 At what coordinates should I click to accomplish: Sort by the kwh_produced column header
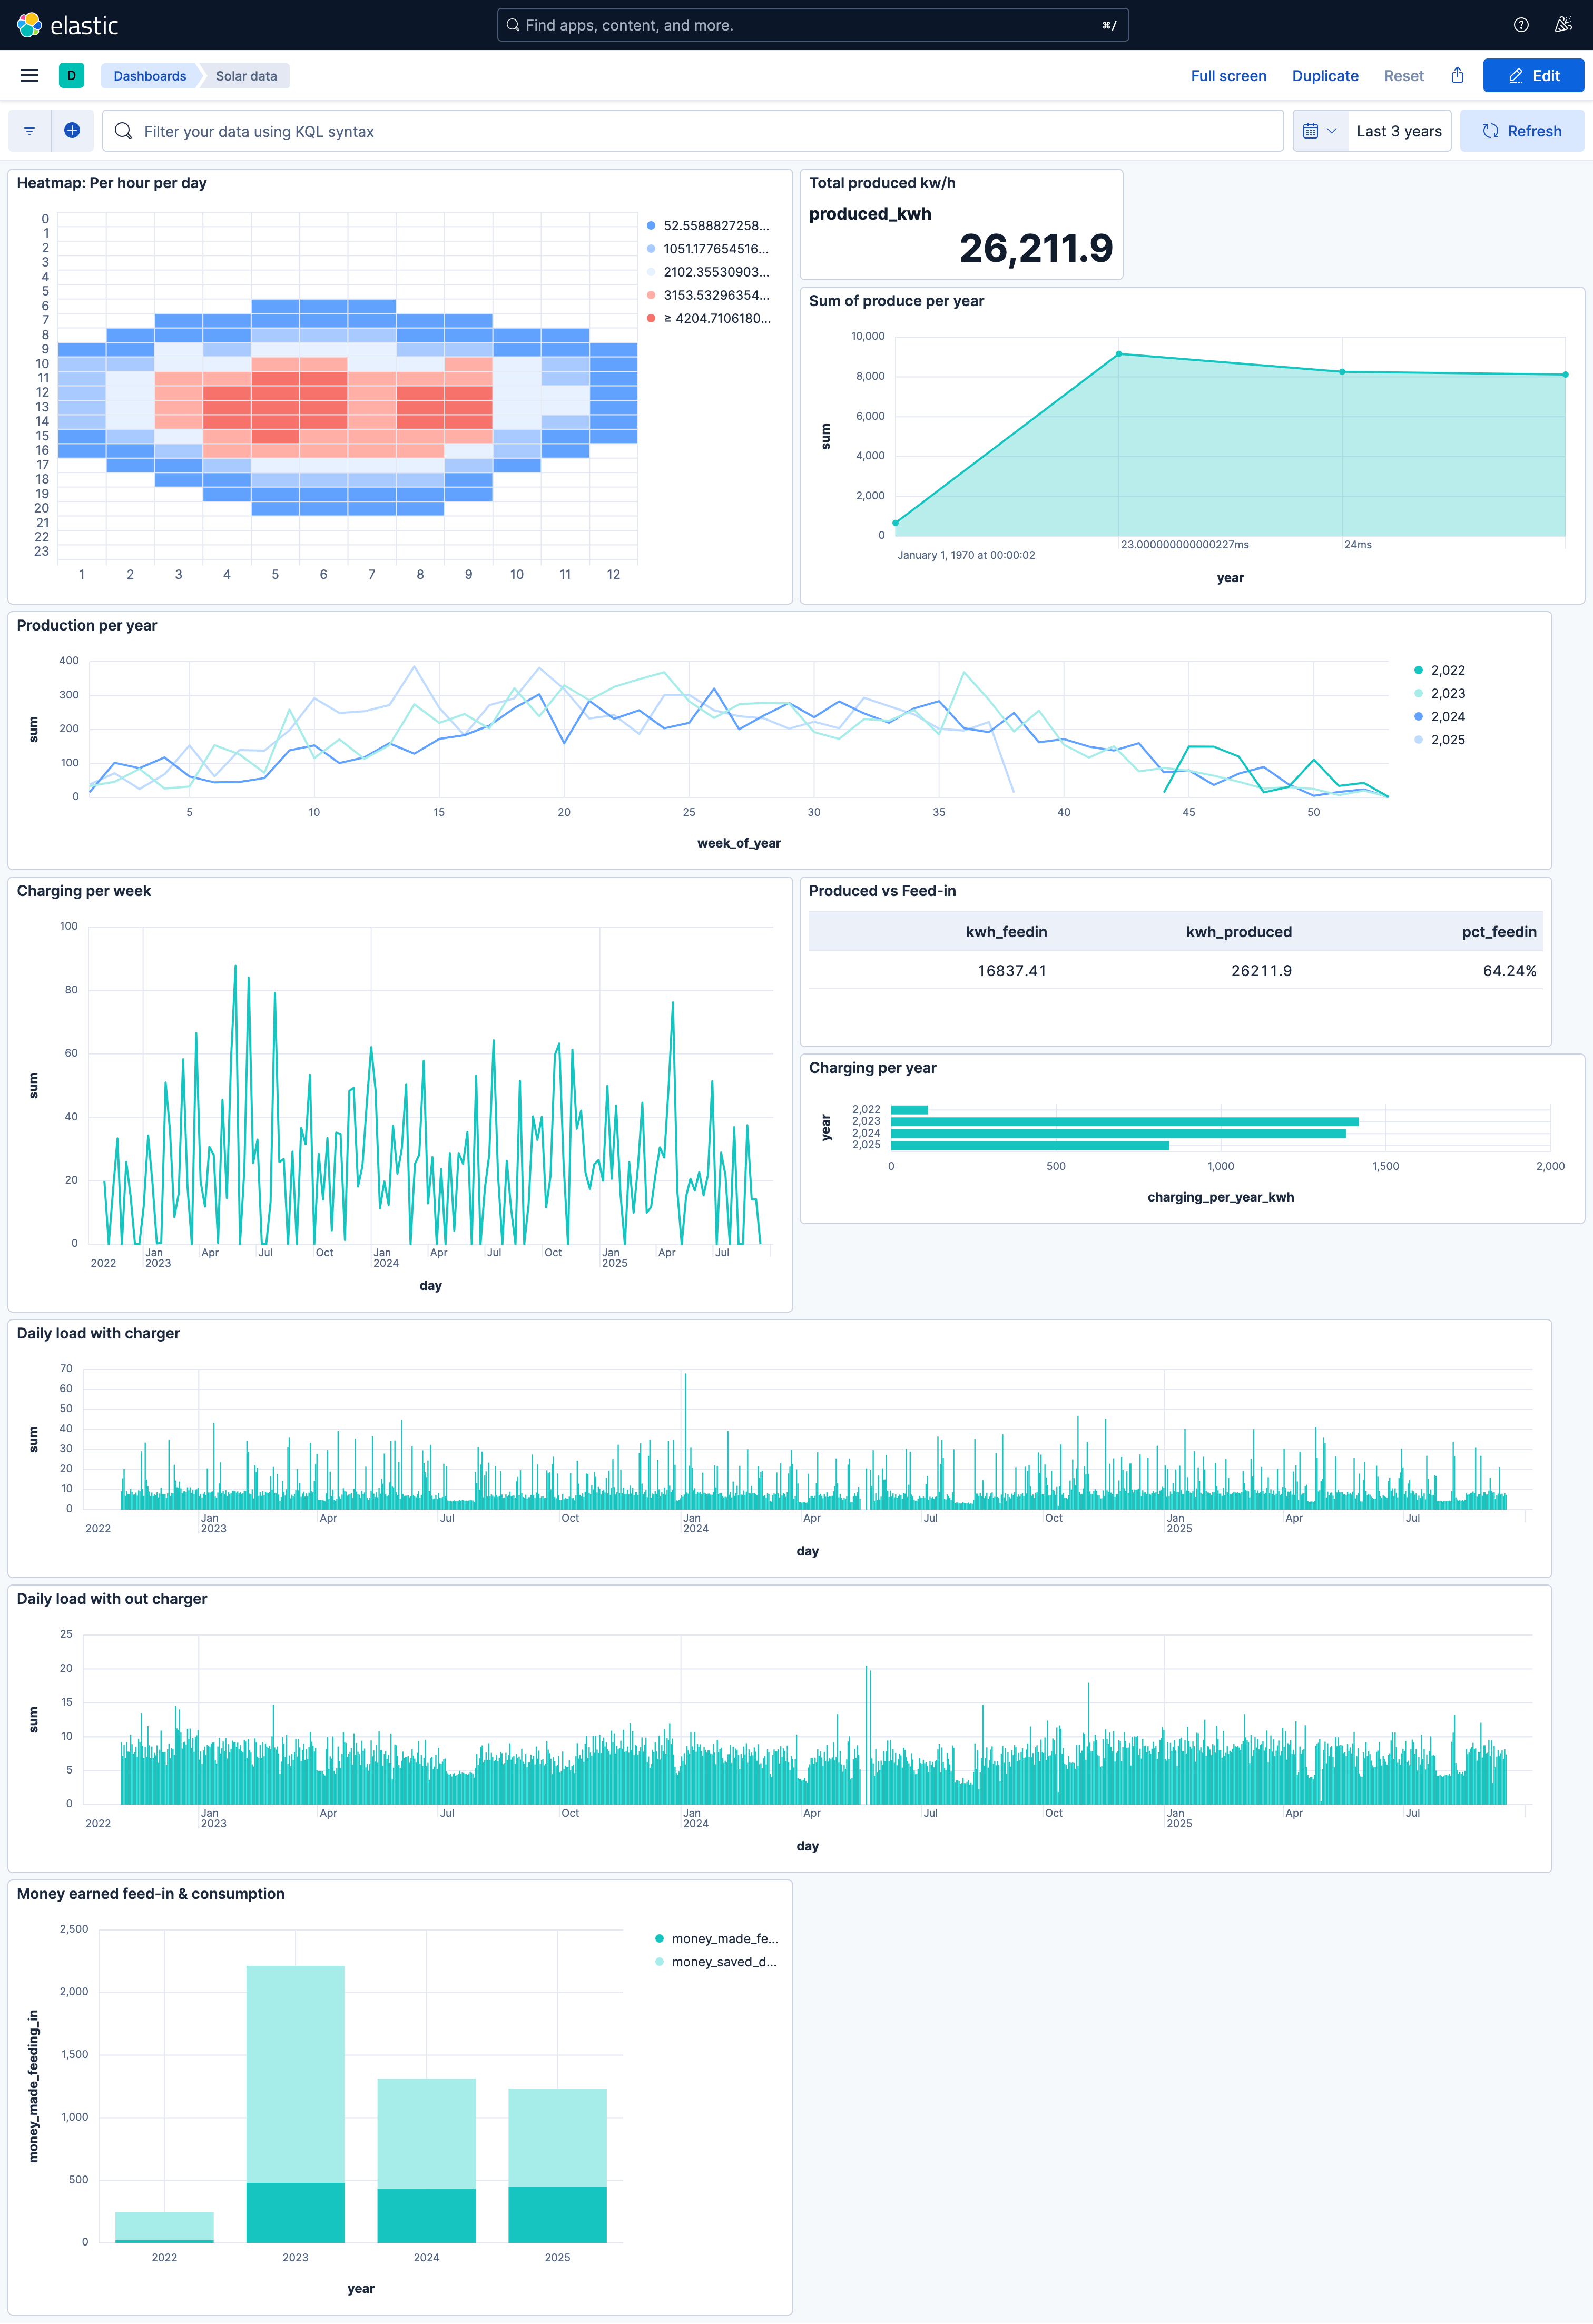click(x=1238, y=932)
